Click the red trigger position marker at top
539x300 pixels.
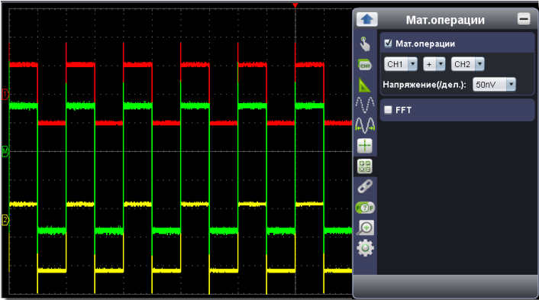click(x=295, y=5)
